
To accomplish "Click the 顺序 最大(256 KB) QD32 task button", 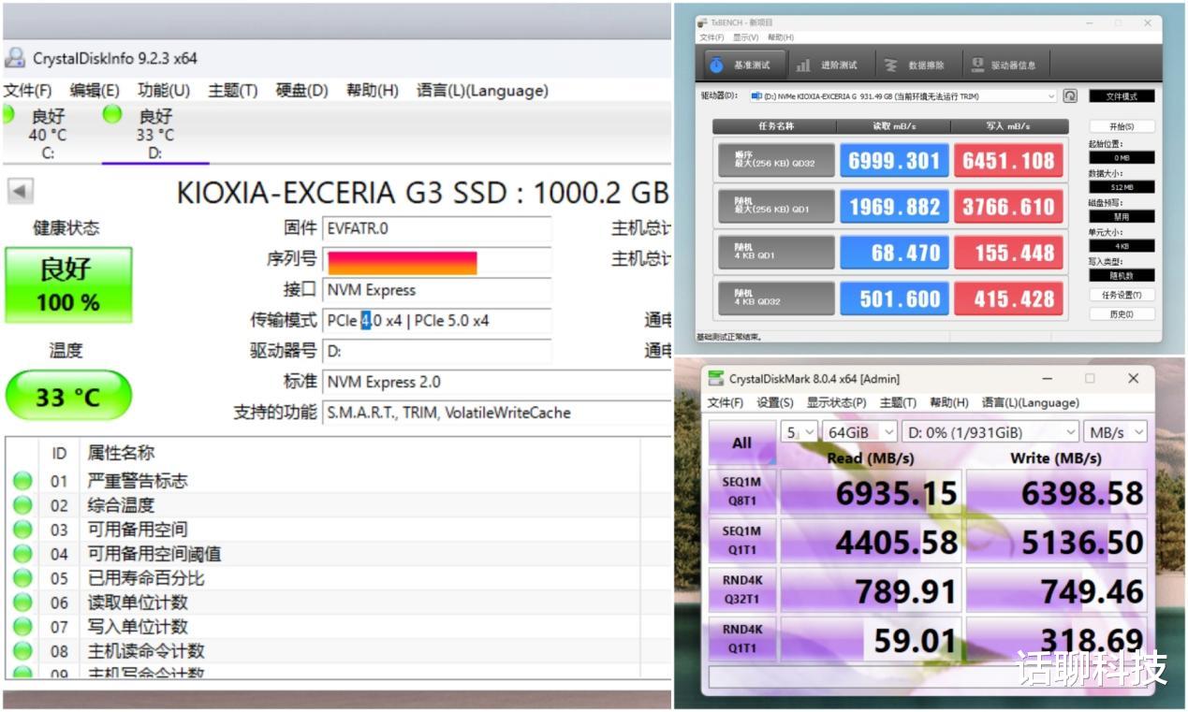I will point(776,160).
